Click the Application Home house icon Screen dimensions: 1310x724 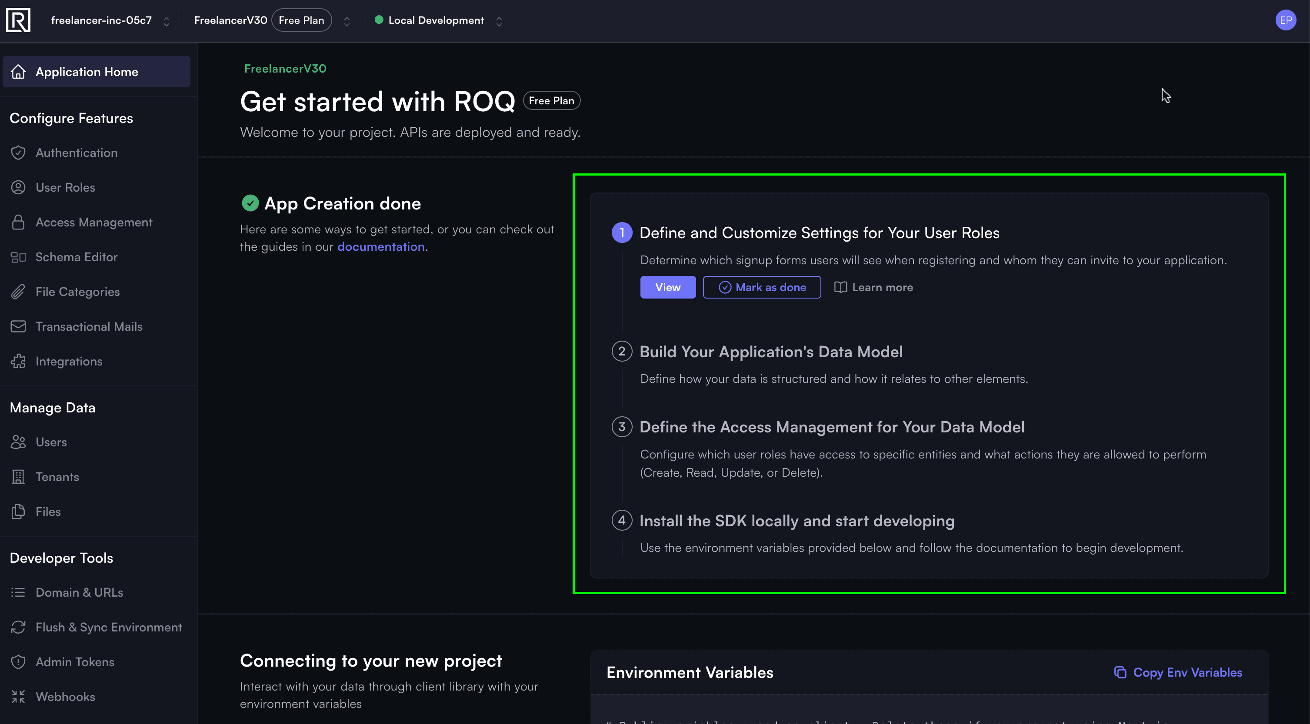pyautogui.click(x=18, y=72)
